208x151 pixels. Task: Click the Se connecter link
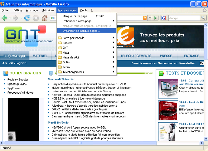click(167, 63)
